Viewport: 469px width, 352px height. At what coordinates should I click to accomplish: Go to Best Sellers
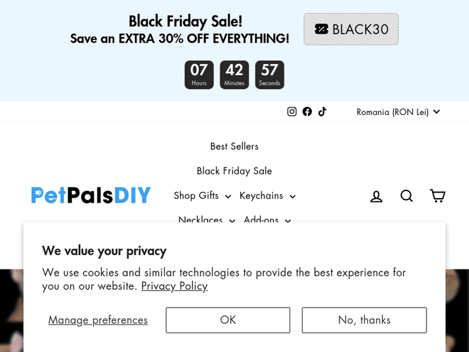click(234, 146)
